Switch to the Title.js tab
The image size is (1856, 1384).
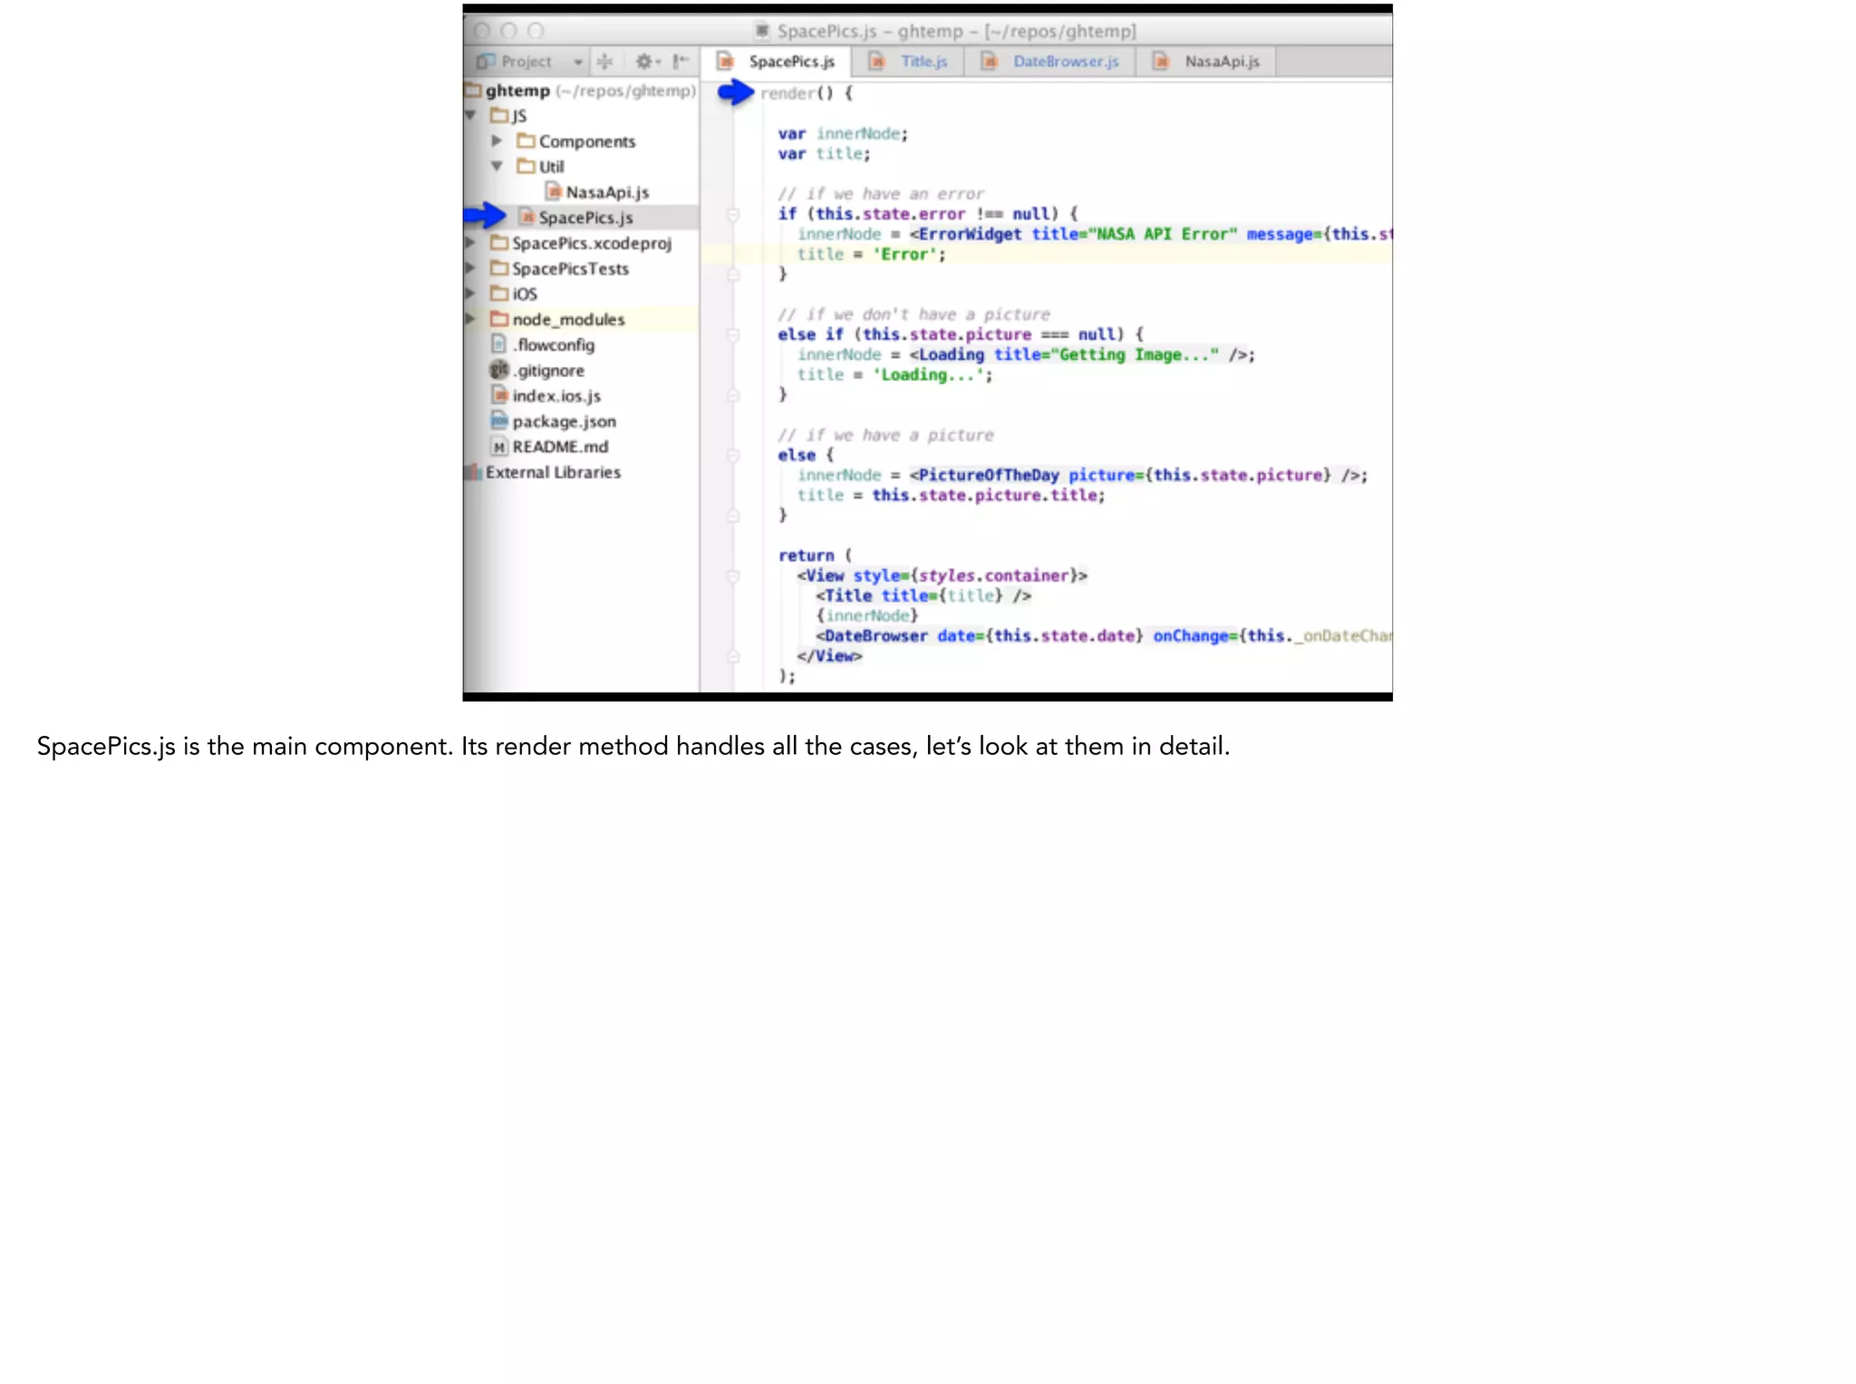tap(923, 62)
